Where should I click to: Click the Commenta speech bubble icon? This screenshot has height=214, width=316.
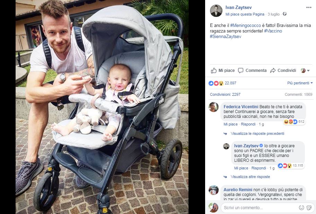(240, 71)
